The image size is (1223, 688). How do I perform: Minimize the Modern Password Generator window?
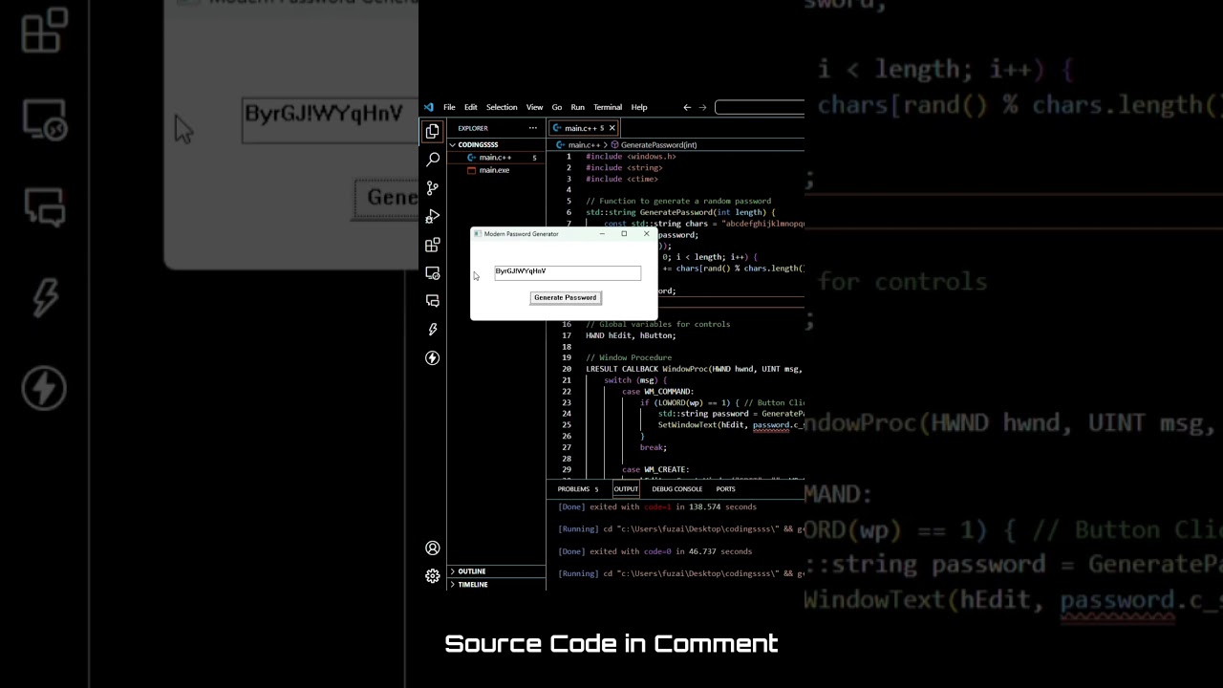602,233
